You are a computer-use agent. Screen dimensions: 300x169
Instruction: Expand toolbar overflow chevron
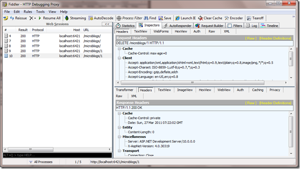pos(293,17)
